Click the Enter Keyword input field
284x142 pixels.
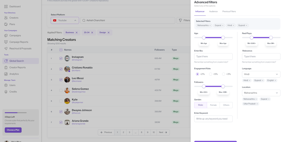[213, 119]
